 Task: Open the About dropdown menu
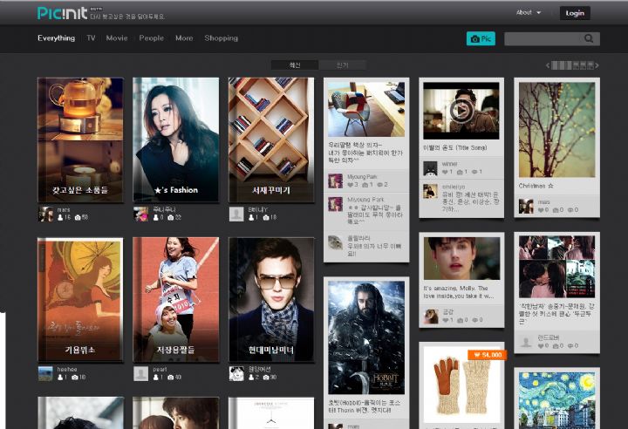[x=529, y=13]
